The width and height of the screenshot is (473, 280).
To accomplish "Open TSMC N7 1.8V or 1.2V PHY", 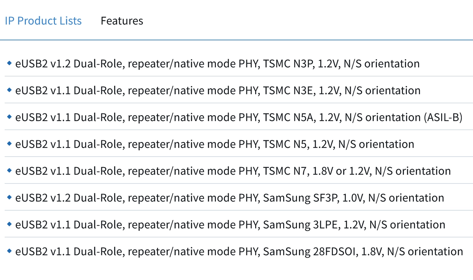I will click(x=233, y=171).
